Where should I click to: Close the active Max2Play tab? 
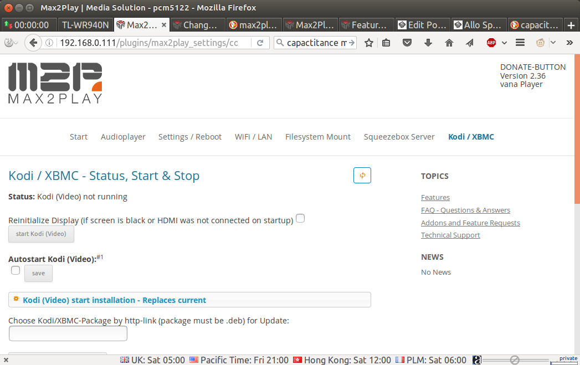pyautogui.click(x=164, y=25)
